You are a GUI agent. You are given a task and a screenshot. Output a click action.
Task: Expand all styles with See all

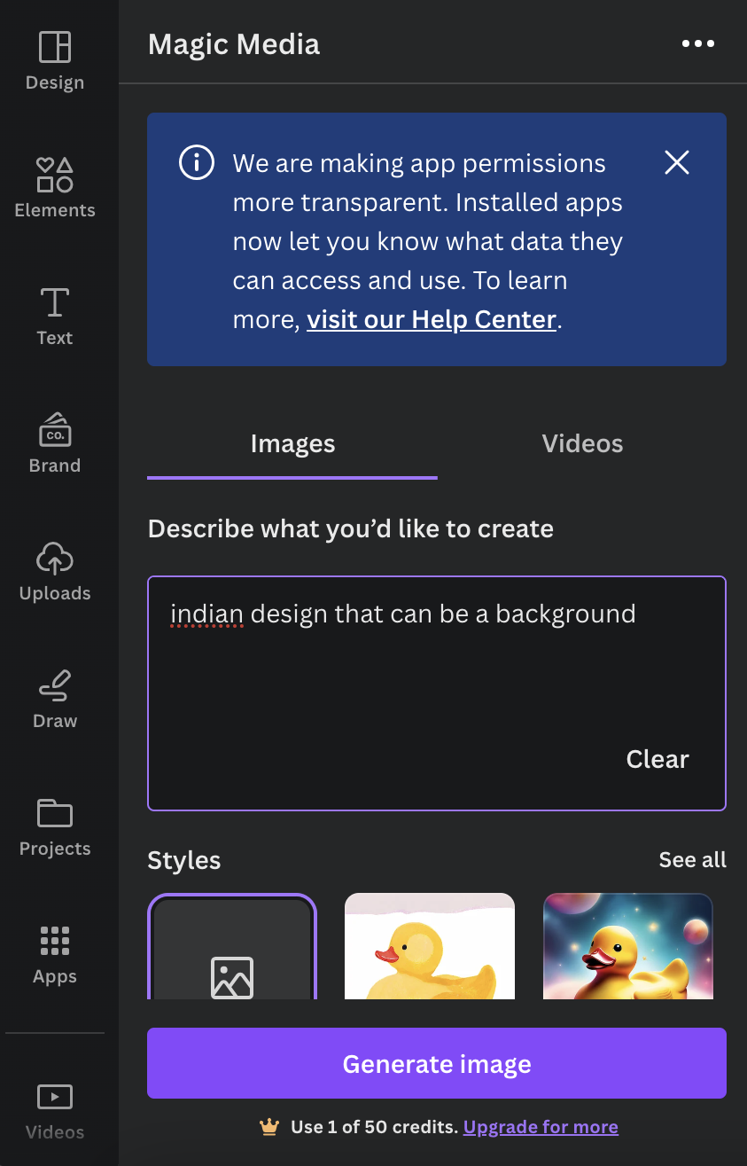point(693,860)
